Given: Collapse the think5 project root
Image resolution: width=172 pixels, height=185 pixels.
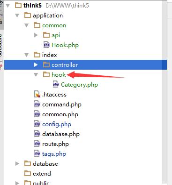Looking at the screenshot, I should pyautogui.click(x=8, y=6).
